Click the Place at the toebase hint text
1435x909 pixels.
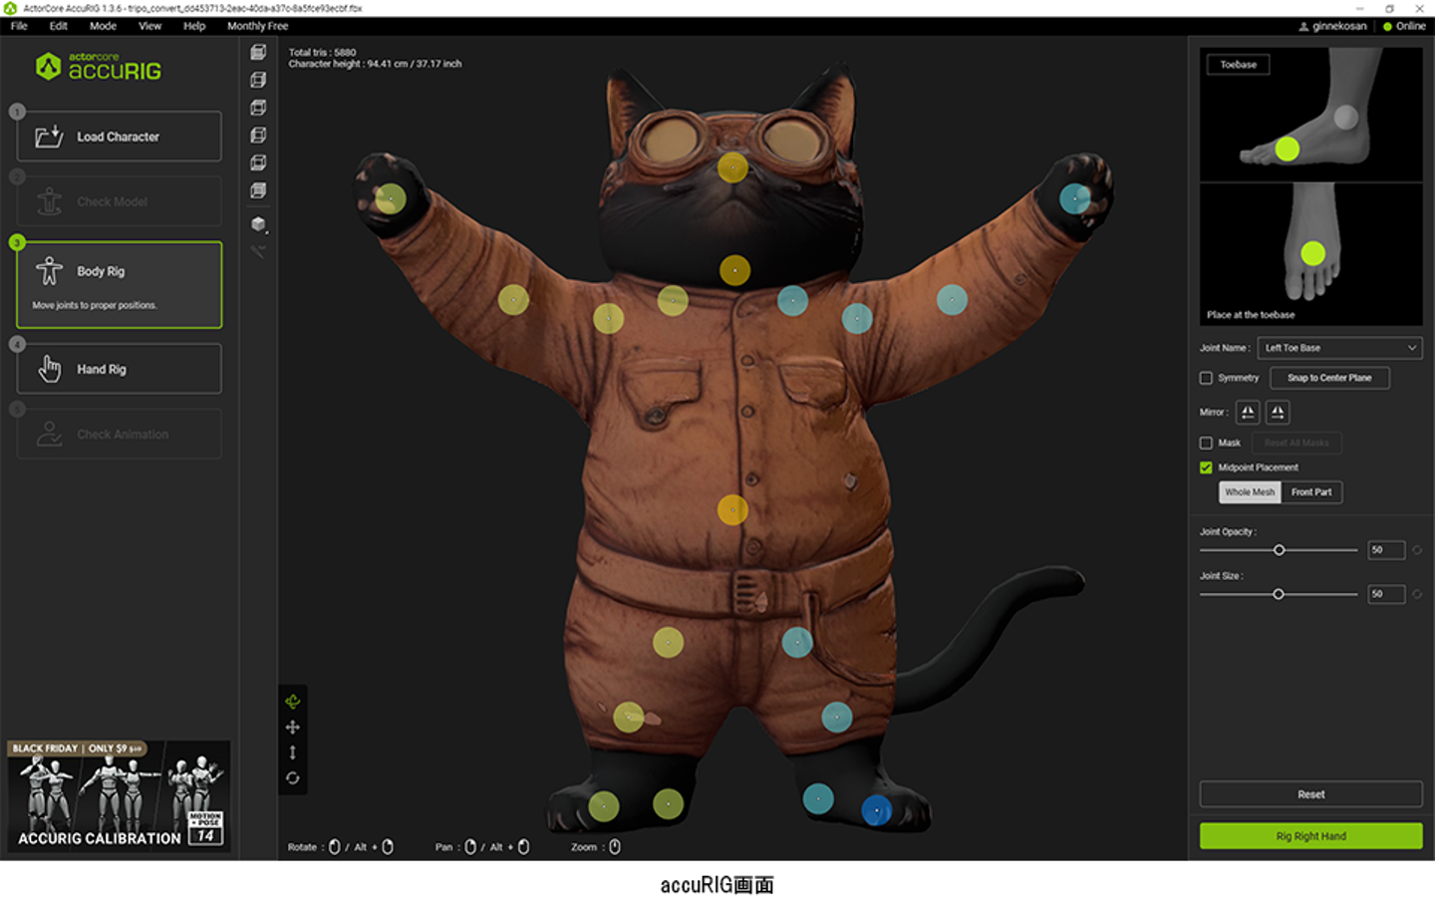click(x=1251, y=315)
